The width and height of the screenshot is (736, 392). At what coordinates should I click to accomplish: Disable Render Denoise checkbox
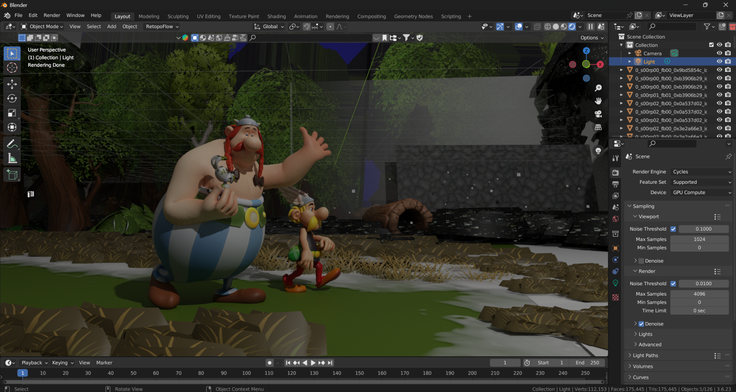(x=641, y=324)
